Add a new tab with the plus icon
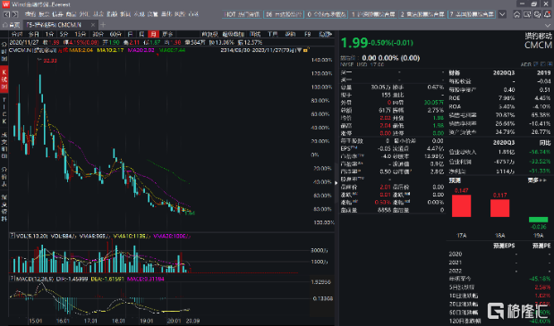The width and height of the screenshot is (554, 326). 103,25
